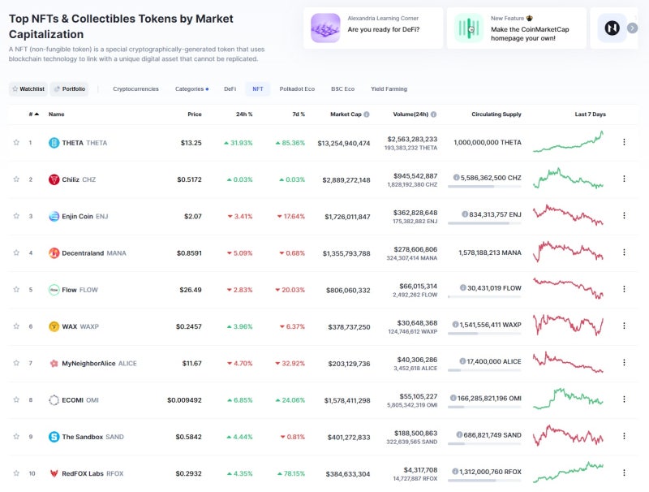Click info icon beside CHZ circulating supply
The width and height of the screenshot is (649, 492).
tap(456, 178)
